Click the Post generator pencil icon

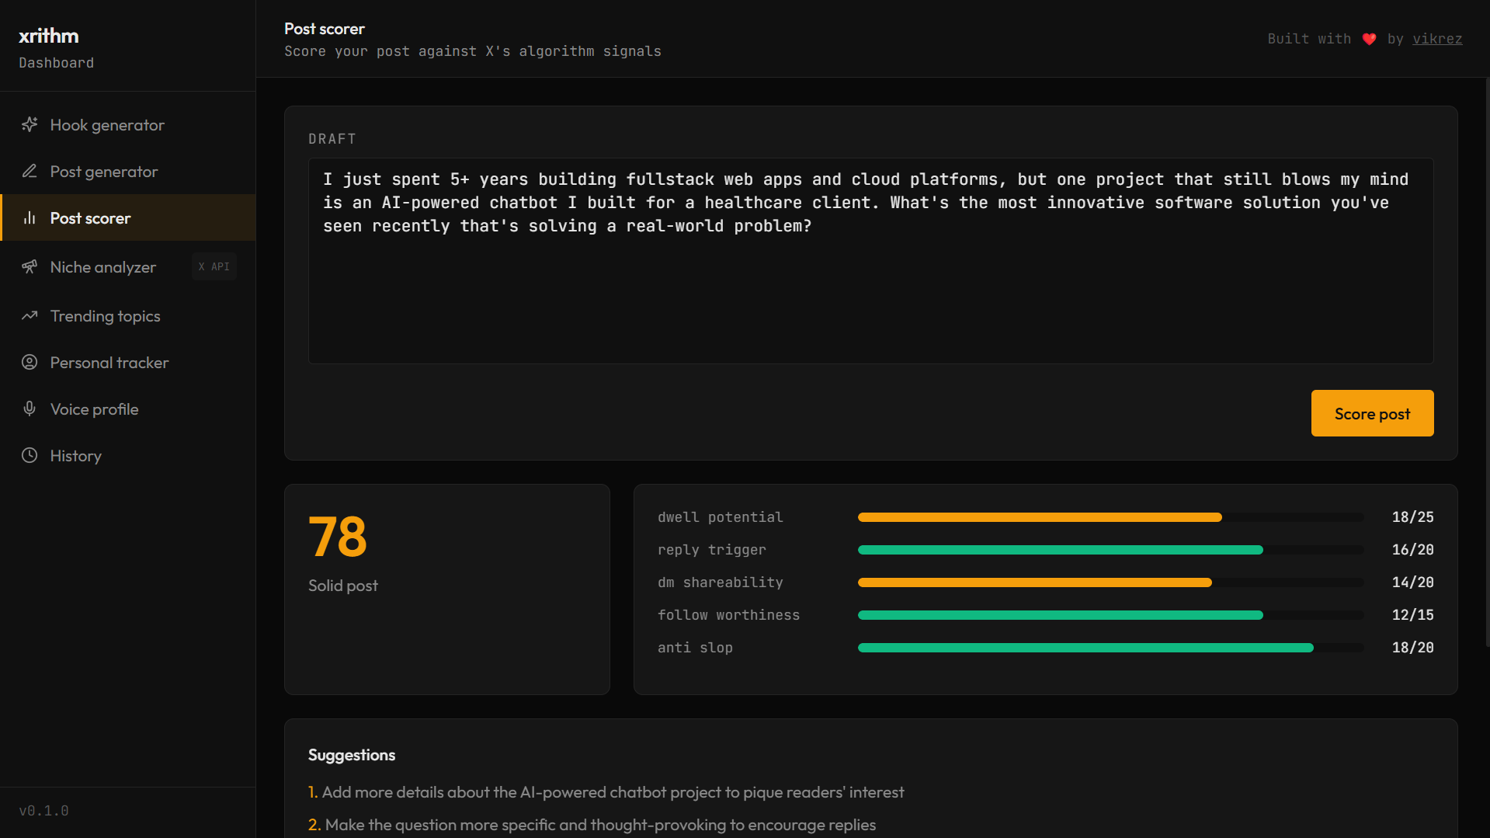[30, 171]
